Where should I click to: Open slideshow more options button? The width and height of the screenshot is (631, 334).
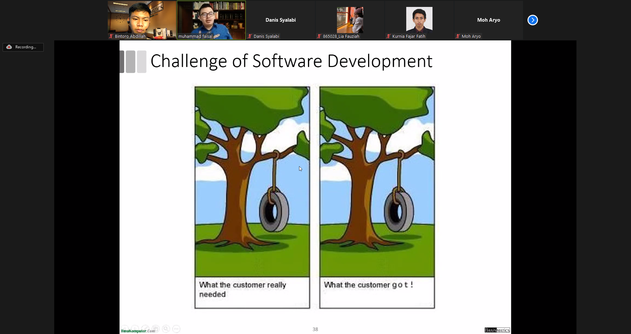[x=176, y=328]
